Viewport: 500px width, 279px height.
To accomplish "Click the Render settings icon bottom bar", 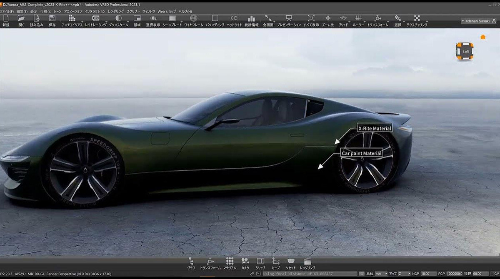I will (x=307, y=262).
